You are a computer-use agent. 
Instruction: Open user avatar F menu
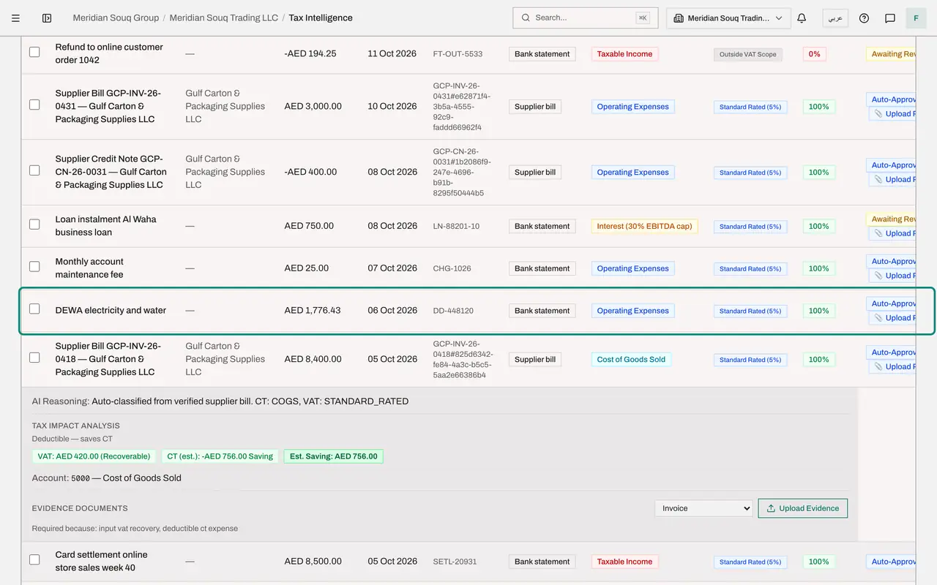(916, 18)
